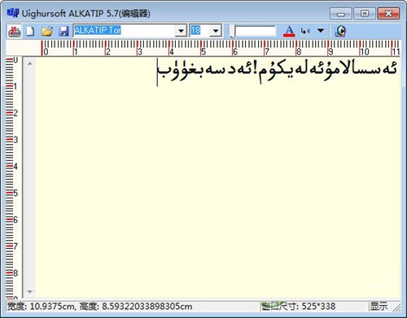This screenshot has width=407, height=318.
Task: Click the Uyghur text line in editor
Action: coord(278,71)
